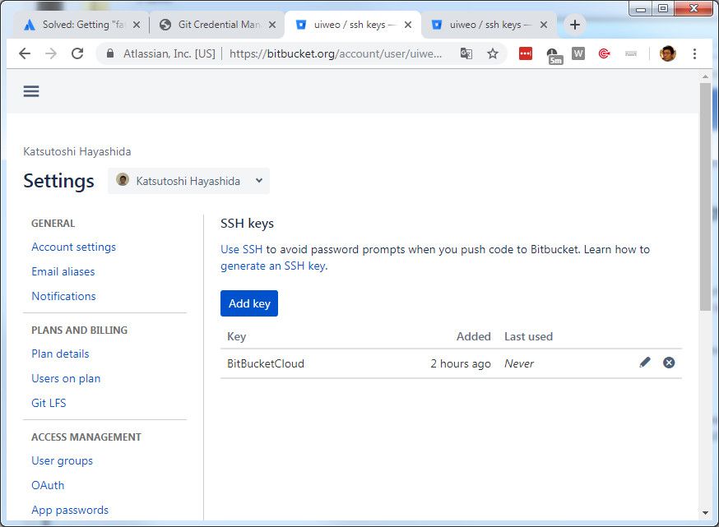
Task: Click the W extension icon
Action: [x=578, y=53]
